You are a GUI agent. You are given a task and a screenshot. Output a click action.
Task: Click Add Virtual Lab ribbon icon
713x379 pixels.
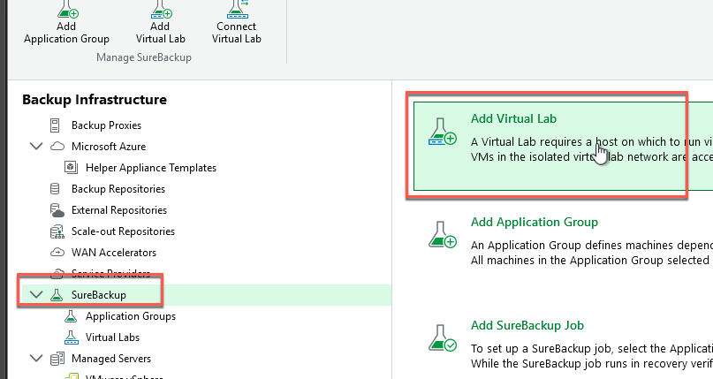click(x=159, y=9)
